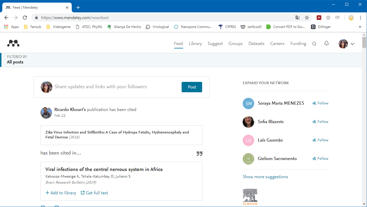This screenshot has height=207, width=367.
Task: Open Convert PDF to Excel bookmark
Action: click(x=285, y=27)
